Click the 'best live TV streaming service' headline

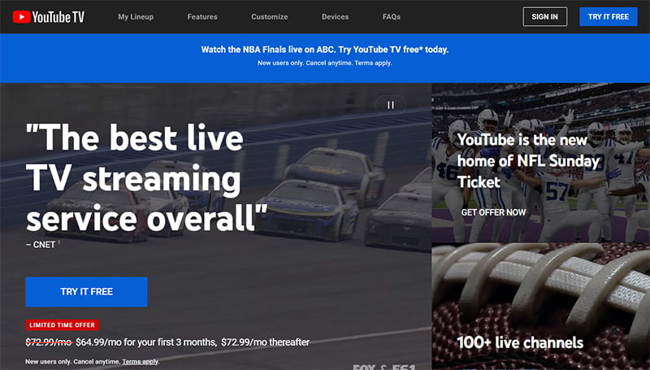[146, 177]
